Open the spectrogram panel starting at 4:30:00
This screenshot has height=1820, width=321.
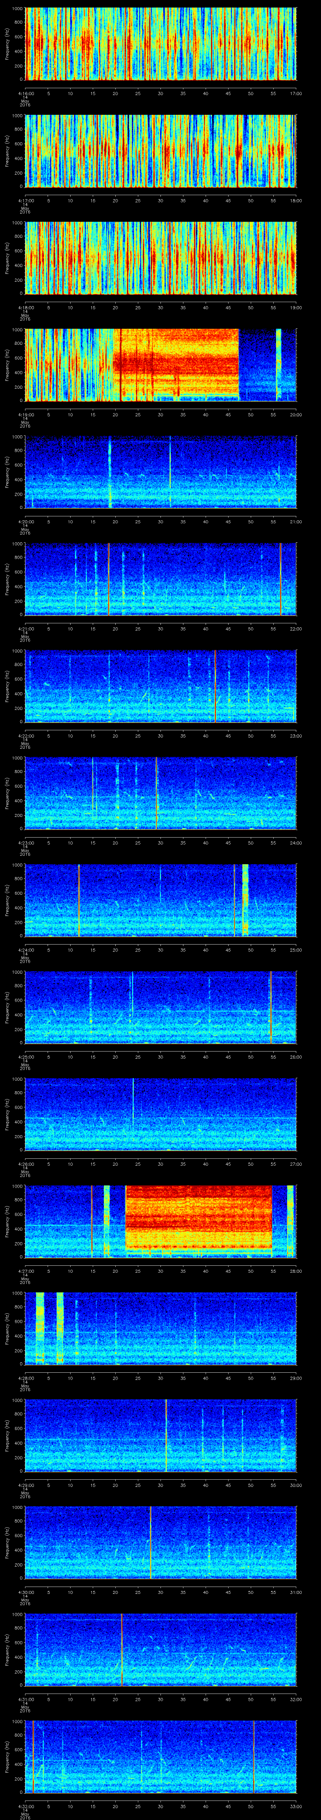tap(160, 1542)
